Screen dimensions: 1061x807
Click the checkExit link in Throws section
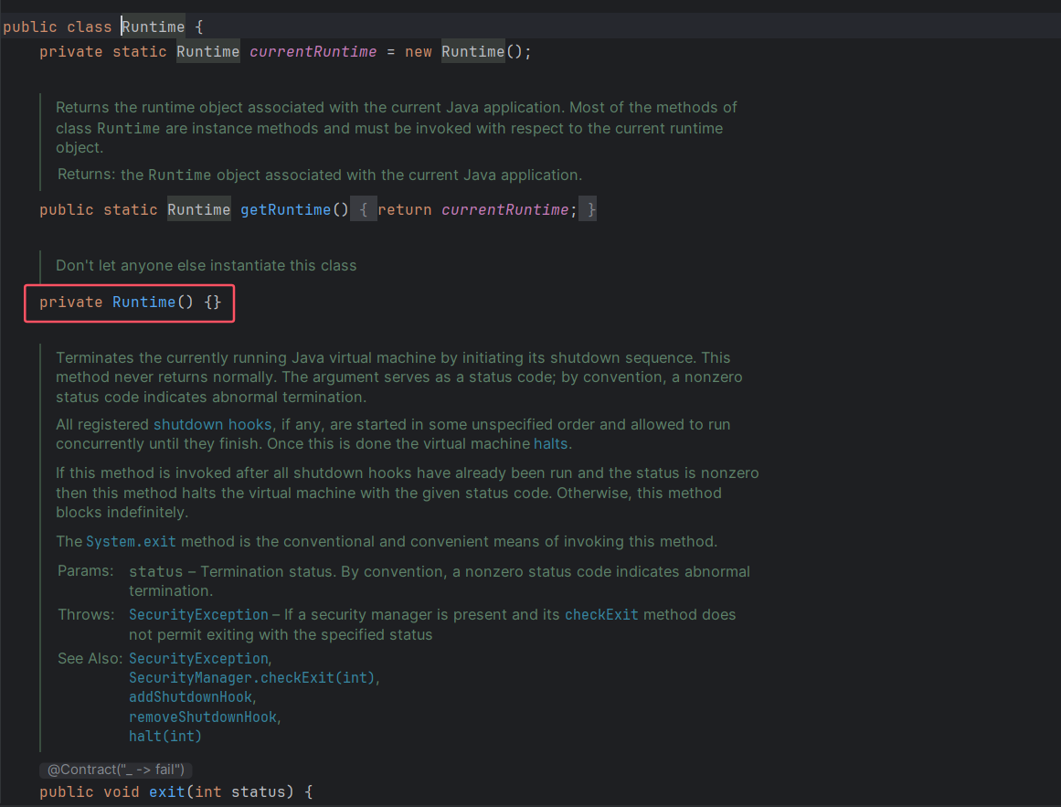click(600, 615)
